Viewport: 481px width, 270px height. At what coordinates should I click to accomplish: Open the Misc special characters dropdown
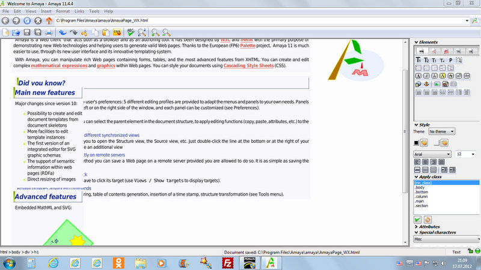[446, 239]
